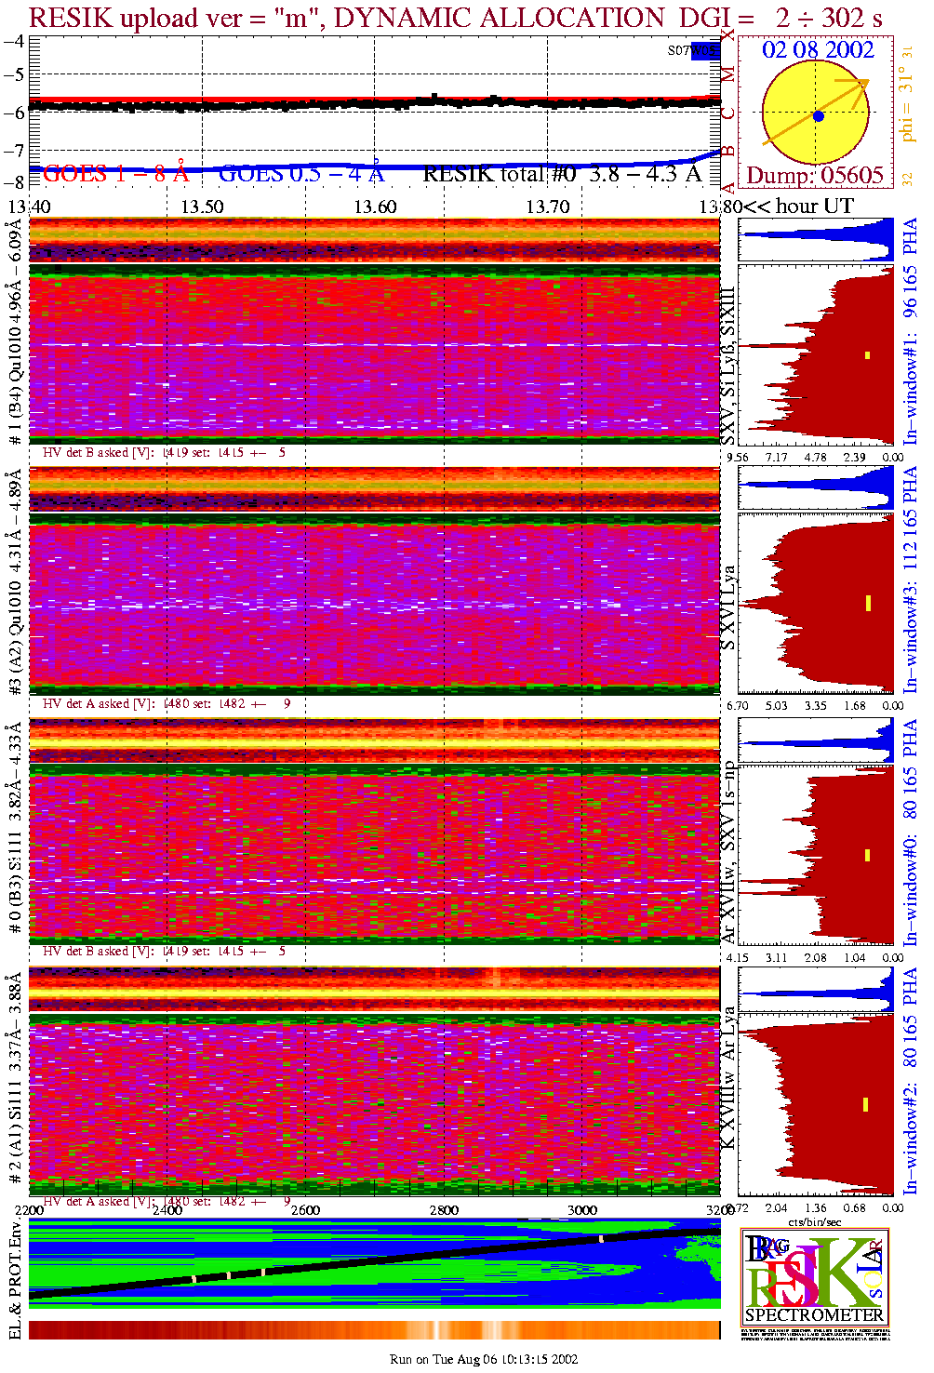Click the date "02 08 2002" heading
This screenshot has width=934, height=1373.
(818, 50)
